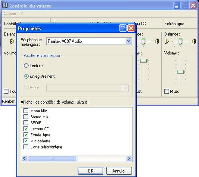This screenshot has height=177, width=199.
Task: Toggle the Muet checkbox under Entrée ligne
Action: pos(167,91)
